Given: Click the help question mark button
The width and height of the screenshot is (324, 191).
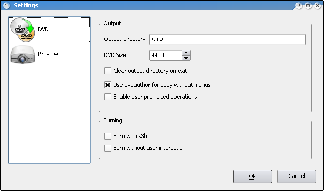Looking at the screenshot, I should coord(299,6).
